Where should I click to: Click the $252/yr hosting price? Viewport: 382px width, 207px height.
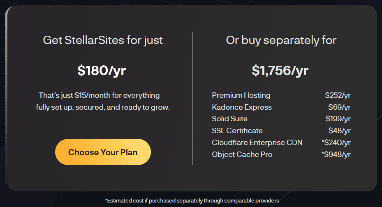[x=338, y=95]
